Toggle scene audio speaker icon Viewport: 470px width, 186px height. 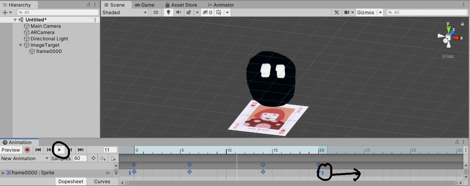[x=178, y=13]
